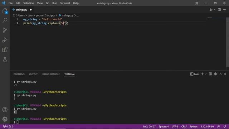Open the Extensions view
This screenshot has width=229, height=129.
coord(5,49)
